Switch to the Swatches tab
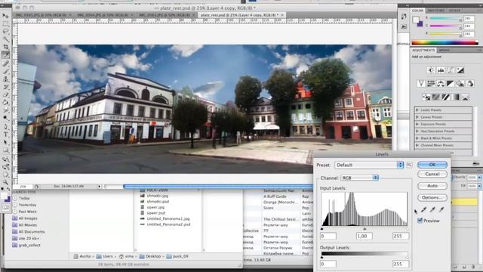The image size is (483, 272). 436,11
